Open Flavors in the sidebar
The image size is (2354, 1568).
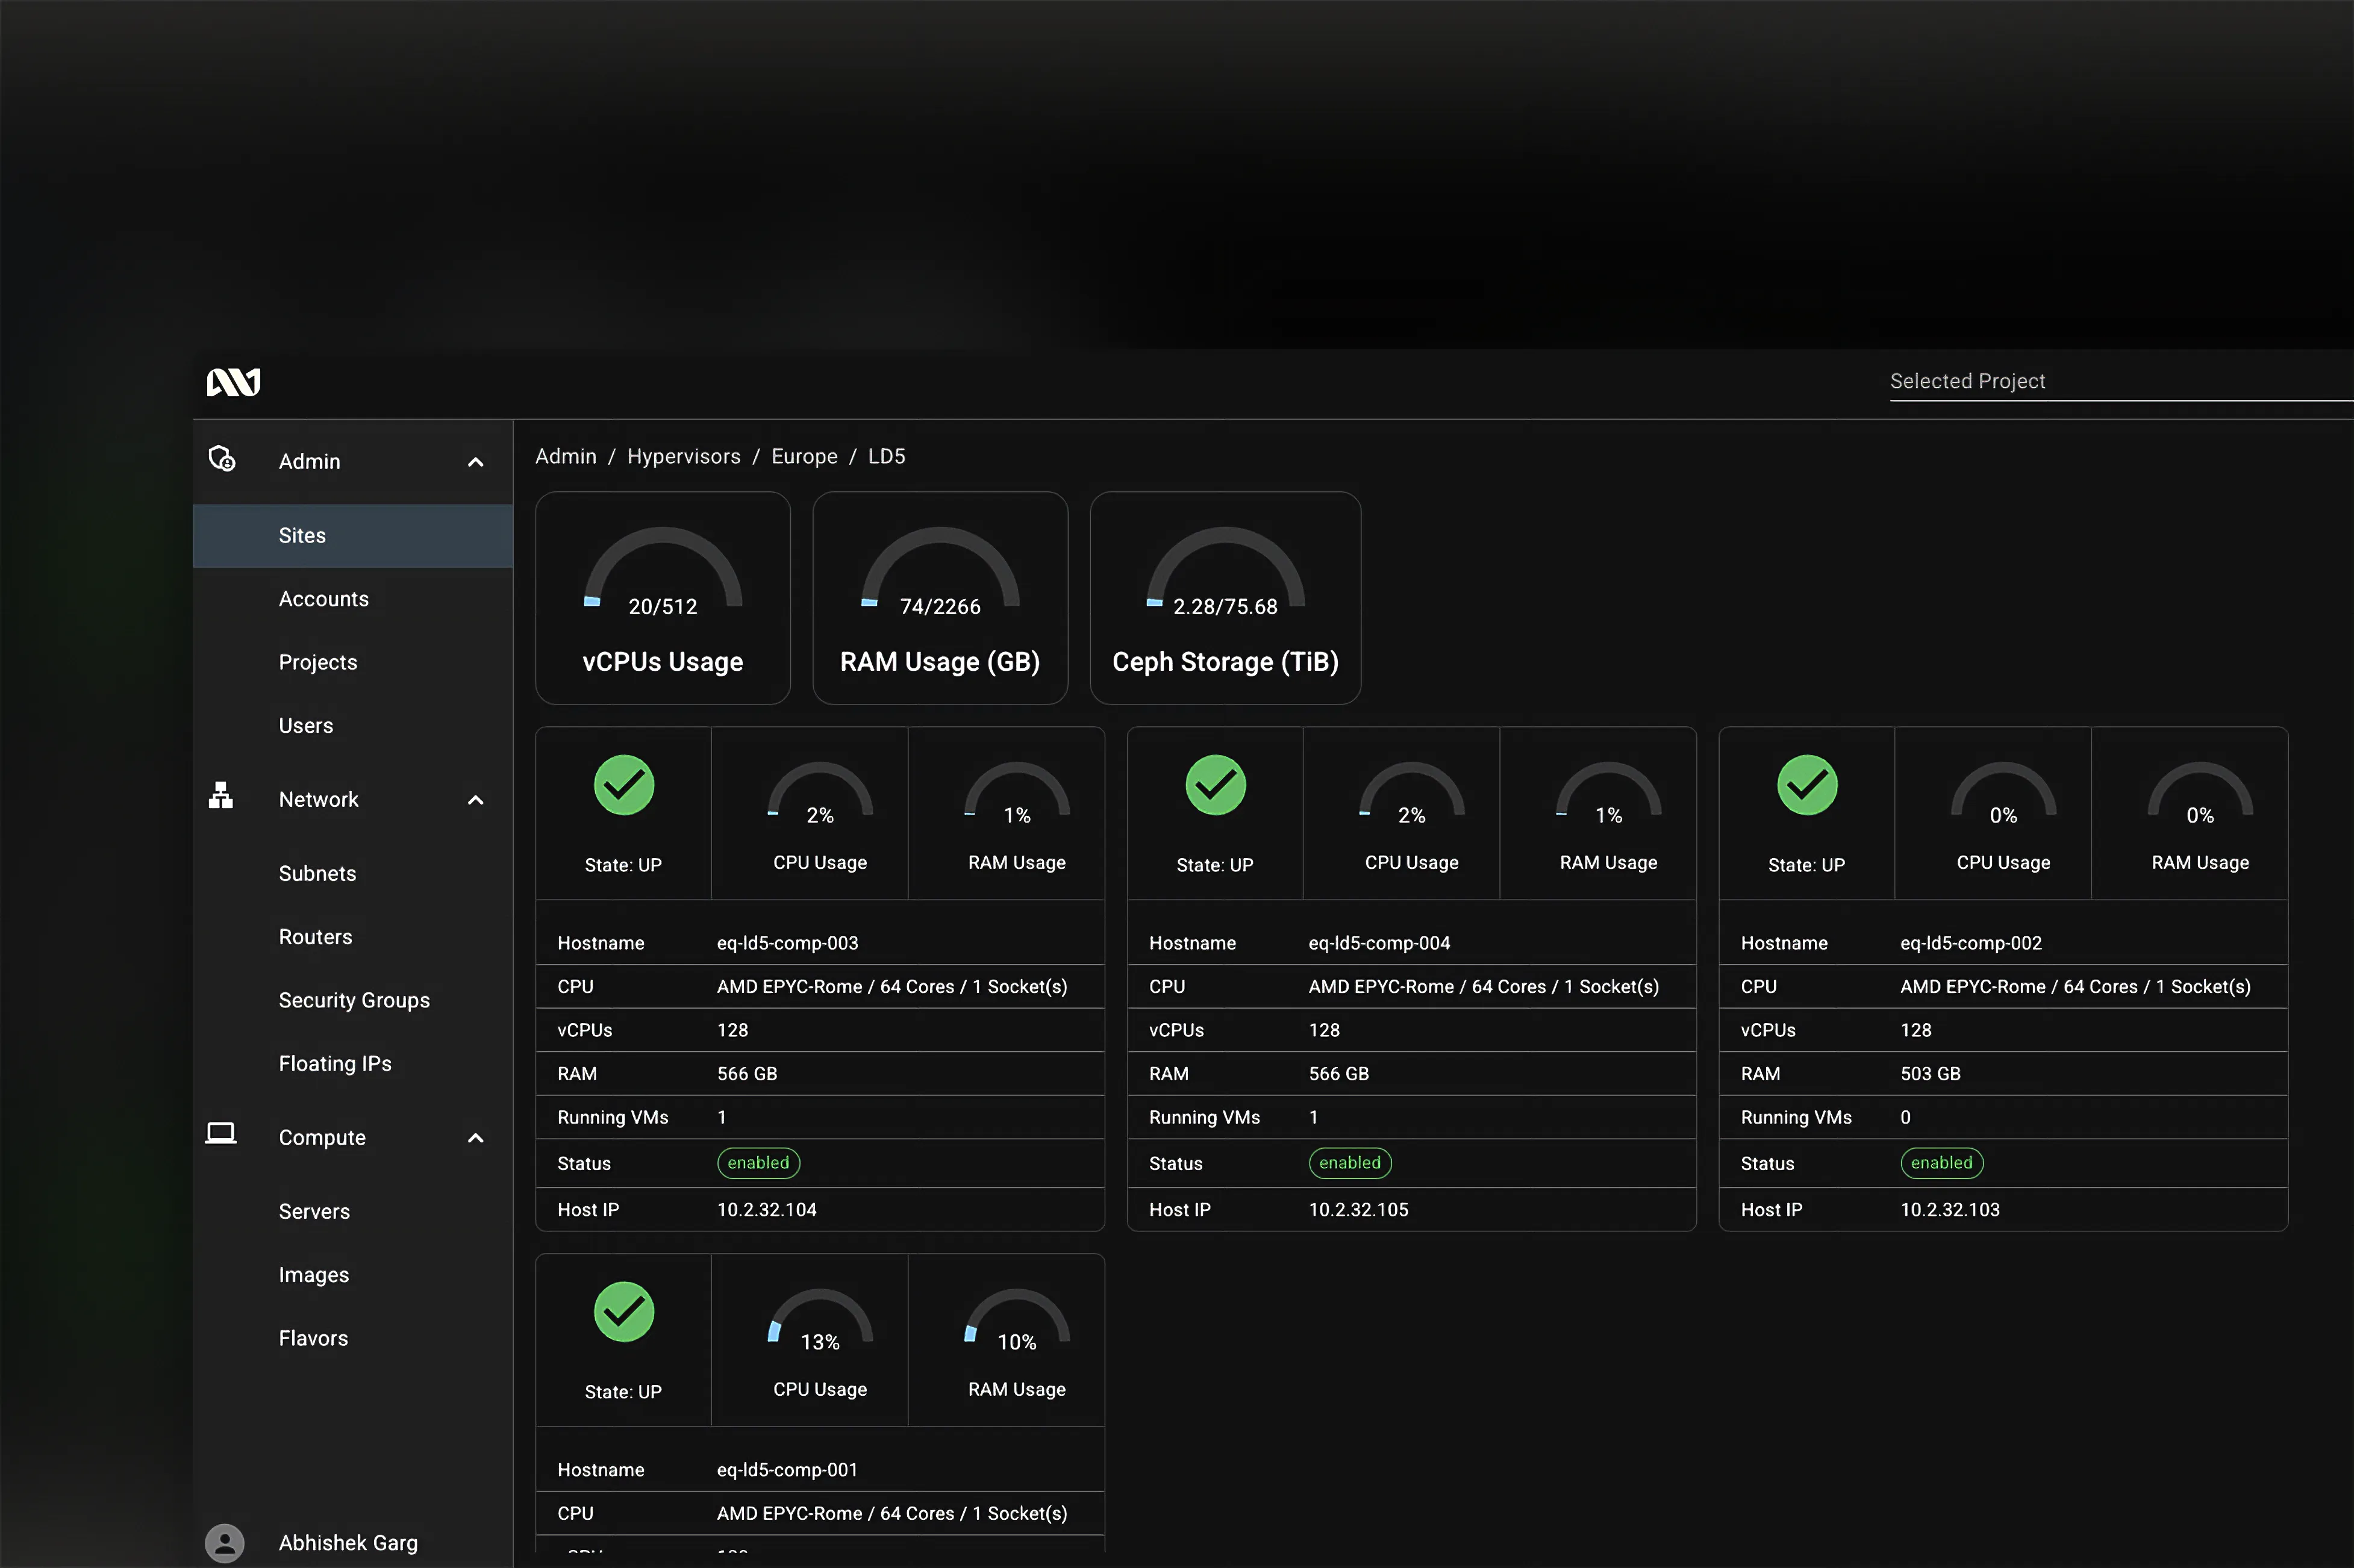[353, 1338]
